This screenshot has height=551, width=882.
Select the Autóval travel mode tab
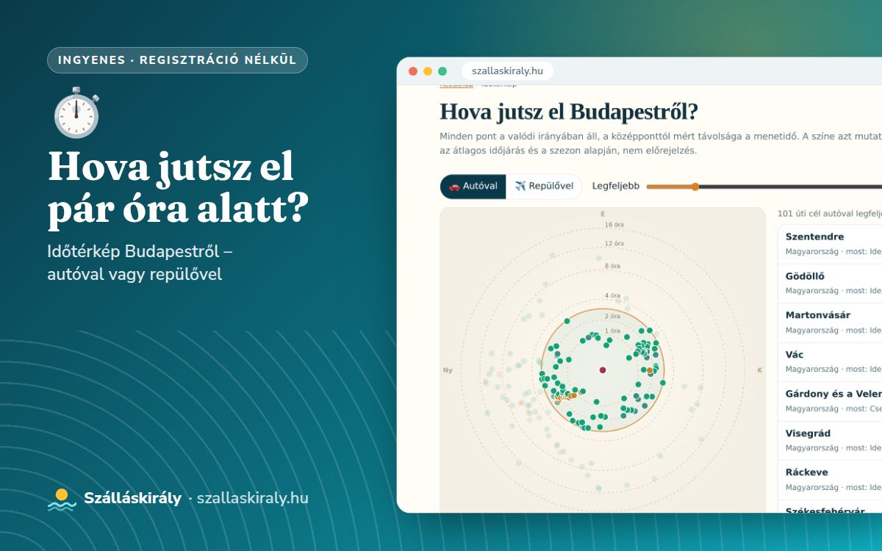click(x=473, y=187)
